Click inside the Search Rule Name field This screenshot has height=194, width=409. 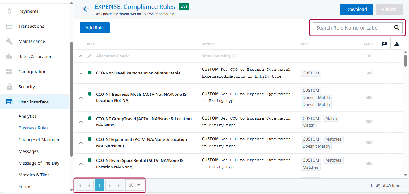click(346, 27)
